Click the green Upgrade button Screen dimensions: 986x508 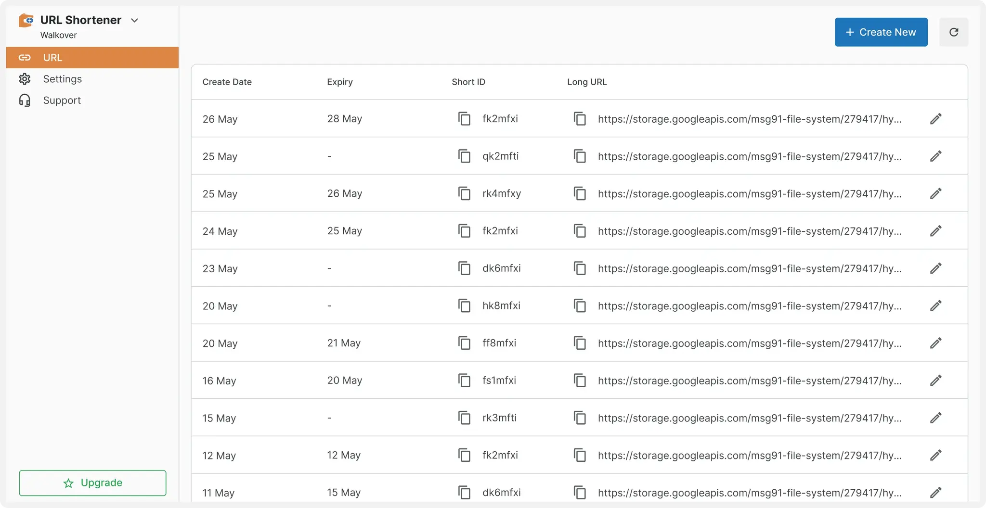click(92, 483)
